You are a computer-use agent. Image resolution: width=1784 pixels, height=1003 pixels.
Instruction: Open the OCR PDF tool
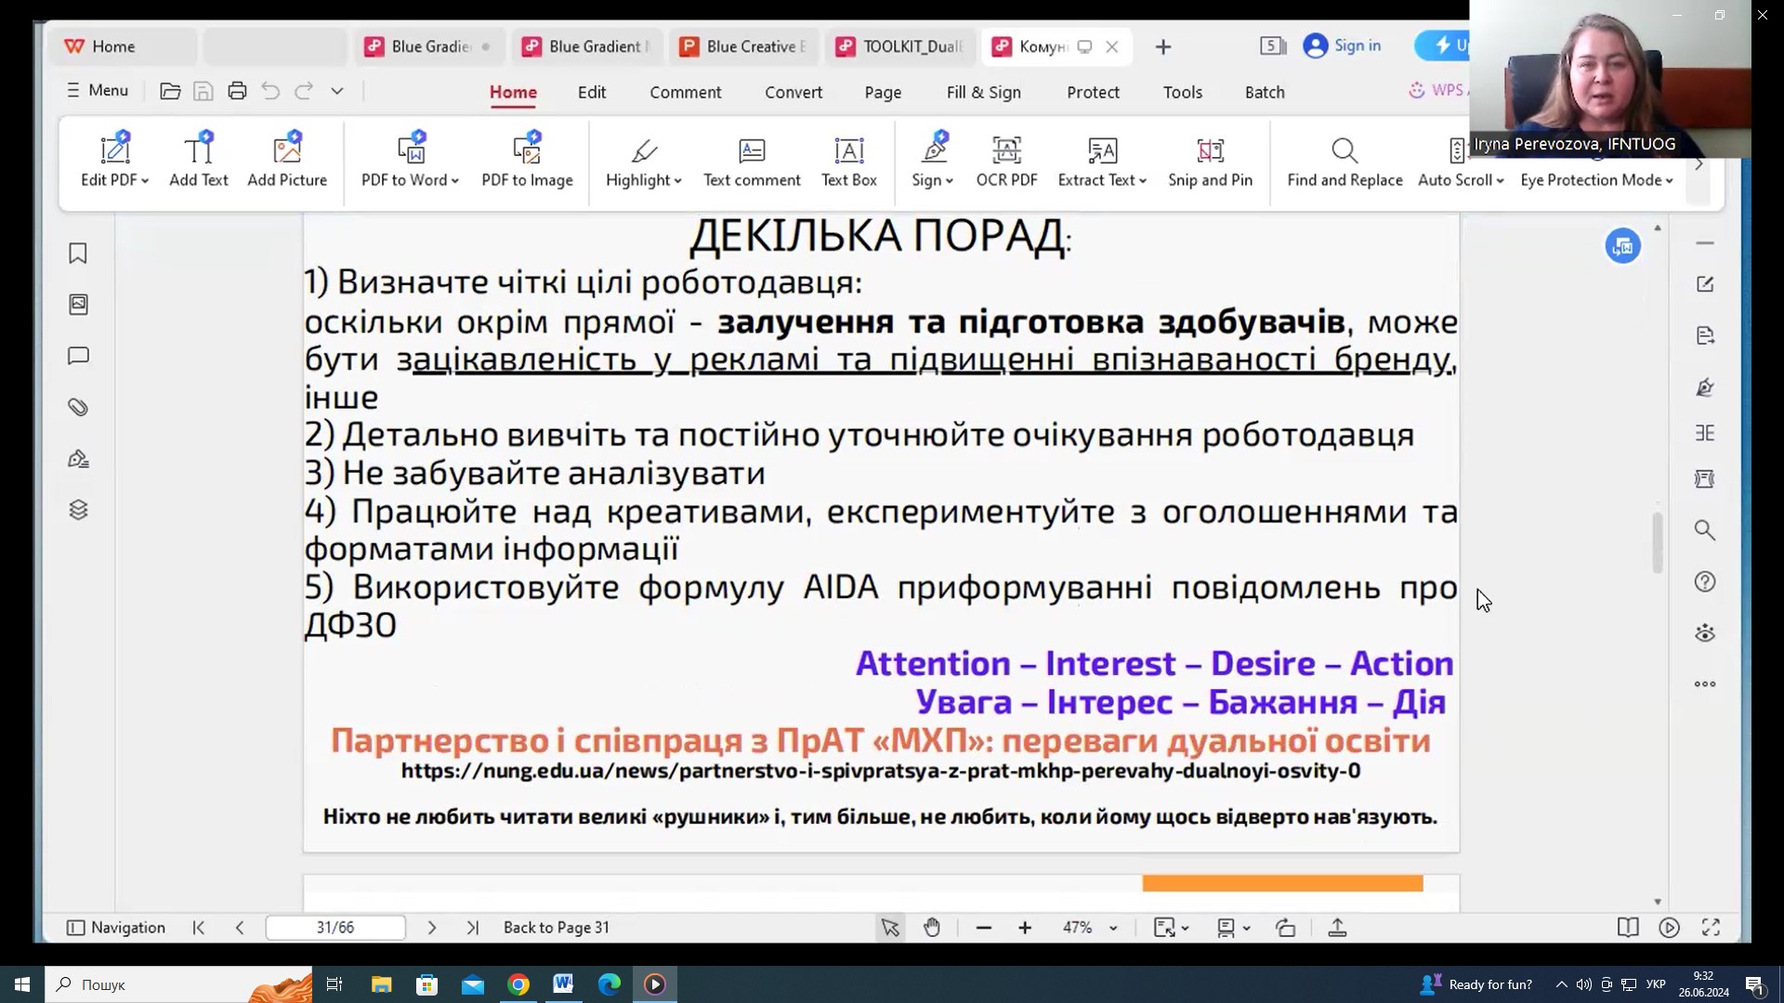[1006, 162]
